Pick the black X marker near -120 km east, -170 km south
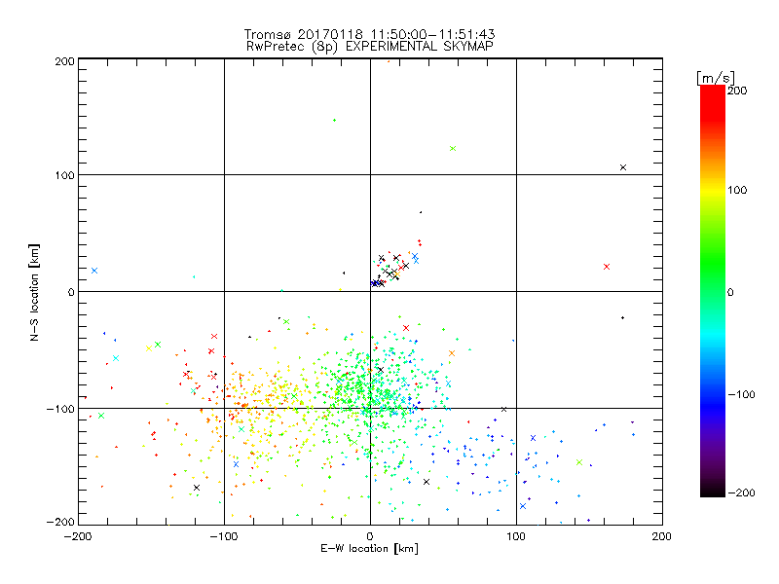 (197, 488)
